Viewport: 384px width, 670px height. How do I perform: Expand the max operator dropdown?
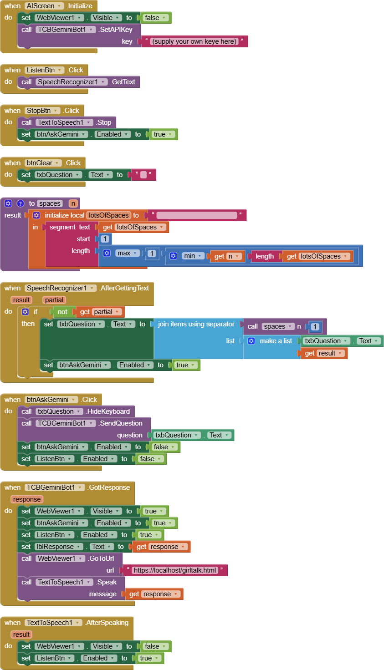point(127,253)
